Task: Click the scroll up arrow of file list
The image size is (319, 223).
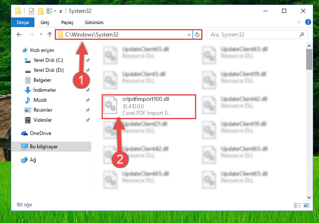Action: point(309,46)
